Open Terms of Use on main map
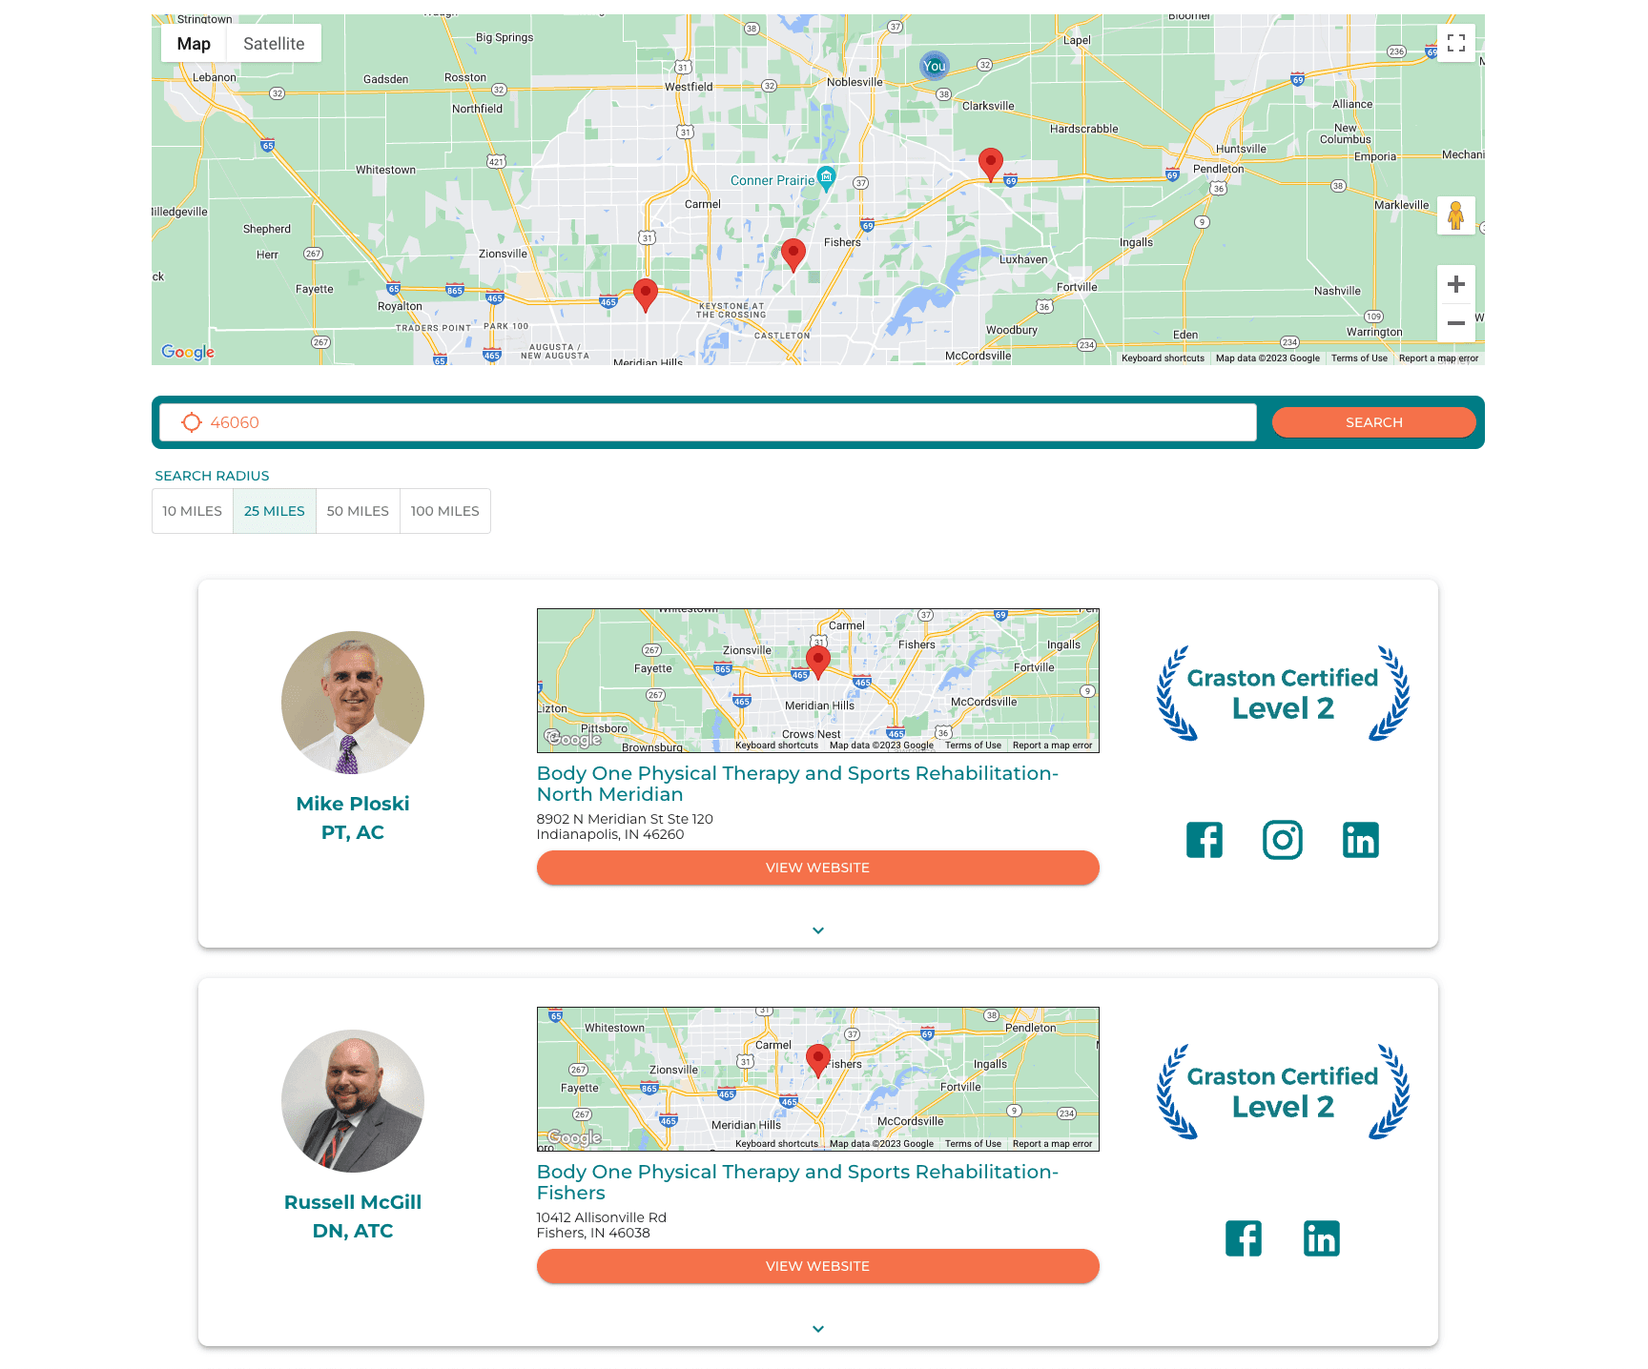1648x1369 pixels. [1359, 358]
